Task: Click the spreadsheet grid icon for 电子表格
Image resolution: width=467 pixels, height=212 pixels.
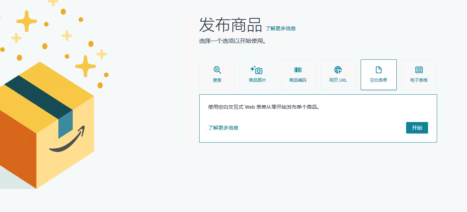Action: click(x=419, y=70)
